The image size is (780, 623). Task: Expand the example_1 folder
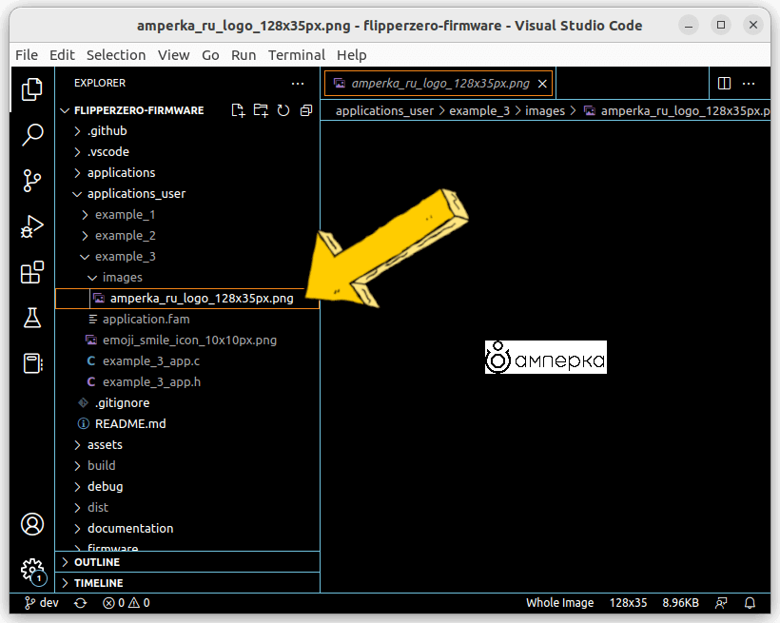[x=124, y=215]
